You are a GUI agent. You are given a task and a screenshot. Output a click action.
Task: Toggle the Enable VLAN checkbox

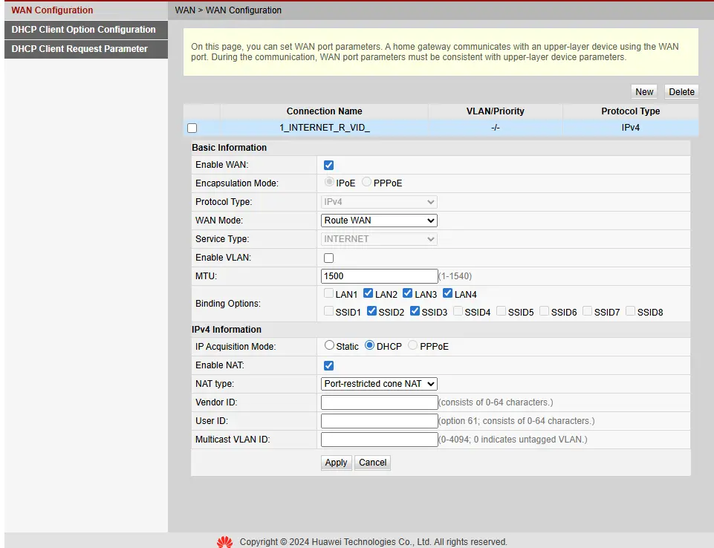pyautogui.click(x=328, y=258)
